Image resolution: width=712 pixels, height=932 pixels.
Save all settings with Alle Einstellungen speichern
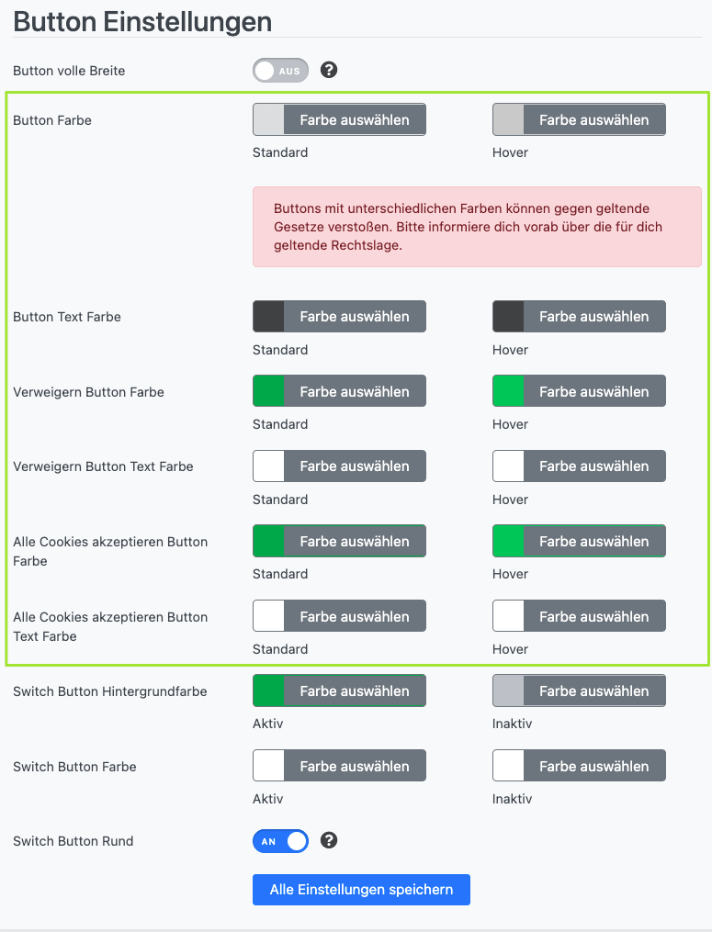[361, 890]
